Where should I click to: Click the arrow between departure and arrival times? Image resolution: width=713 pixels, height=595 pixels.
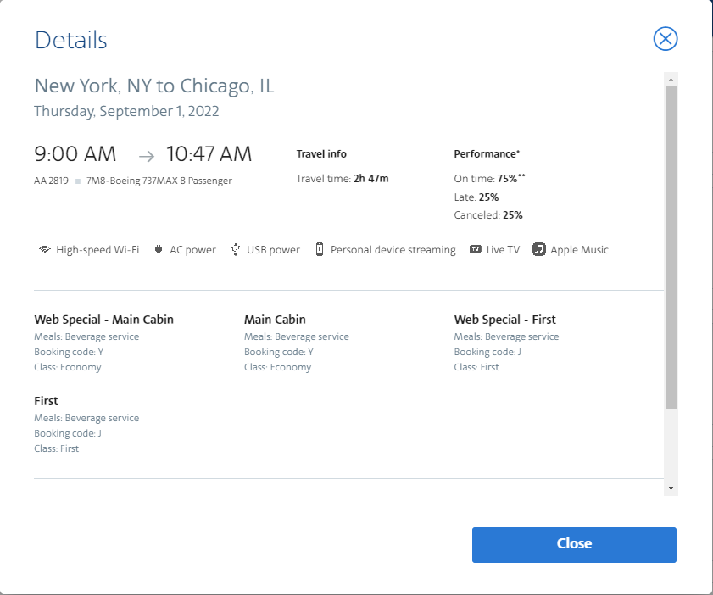pos(147,155)
